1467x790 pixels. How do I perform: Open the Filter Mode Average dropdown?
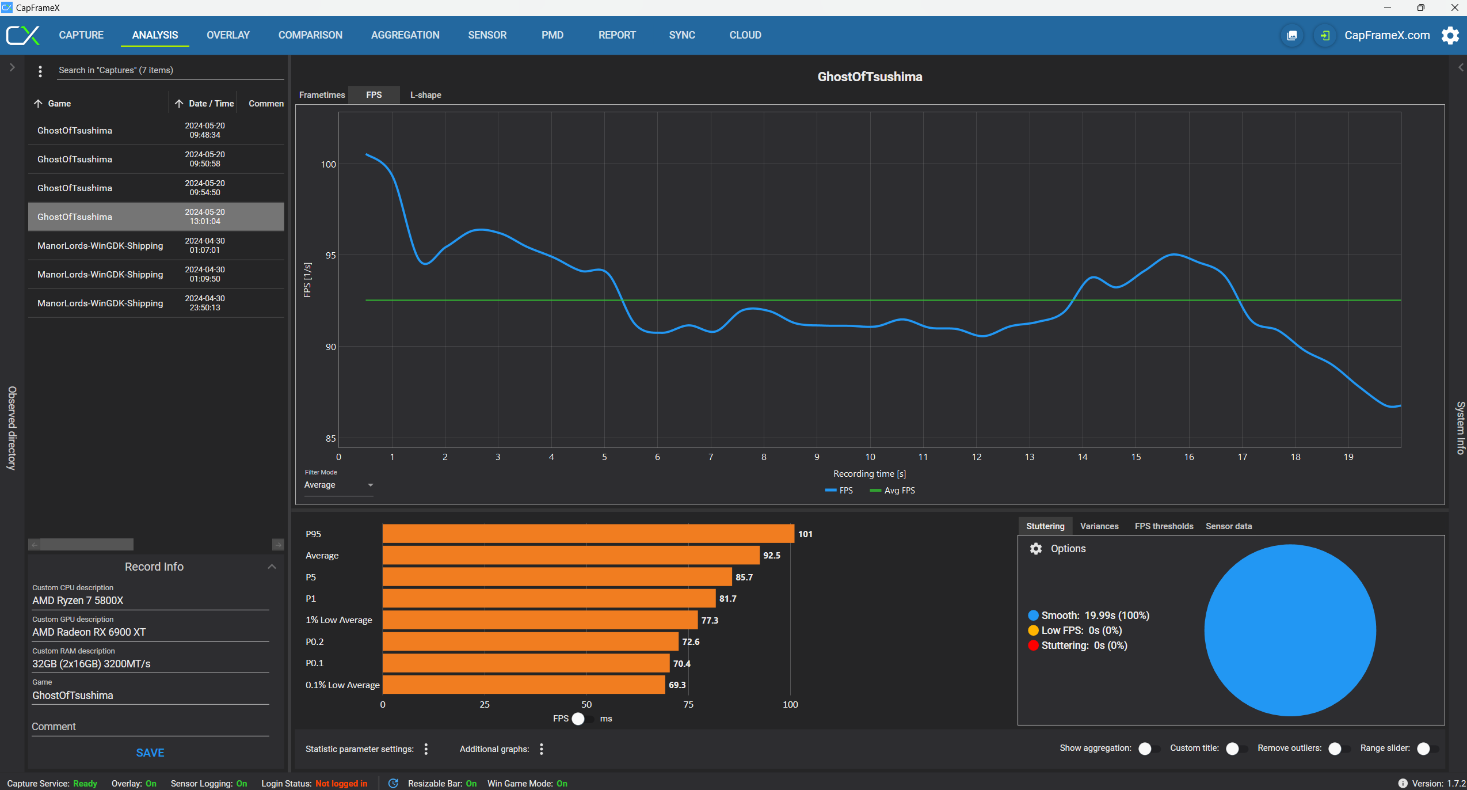[x=338, y=485]
